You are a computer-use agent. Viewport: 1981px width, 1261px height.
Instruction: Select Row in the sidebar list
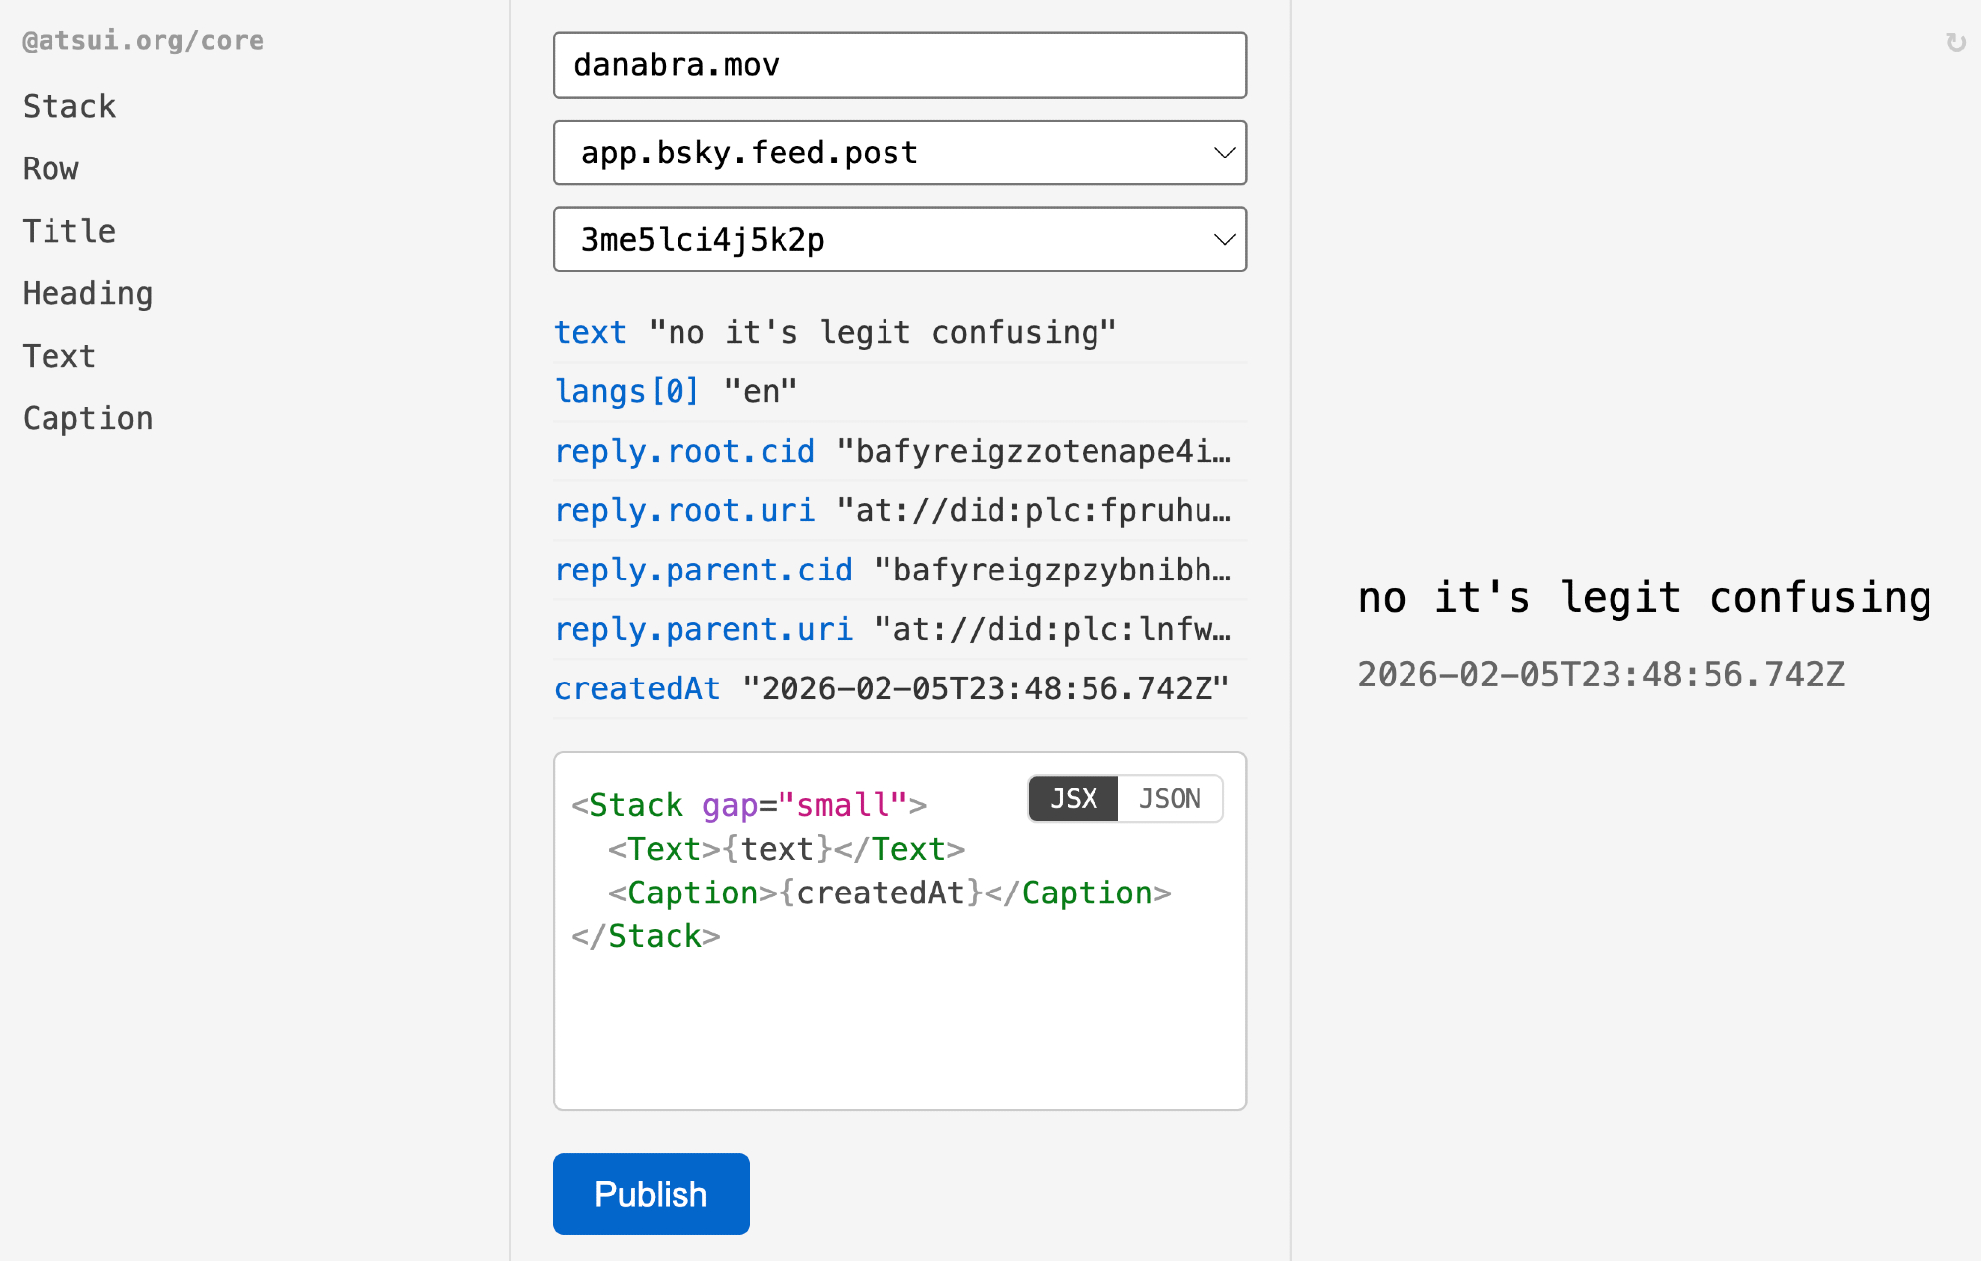click(51, 168)
